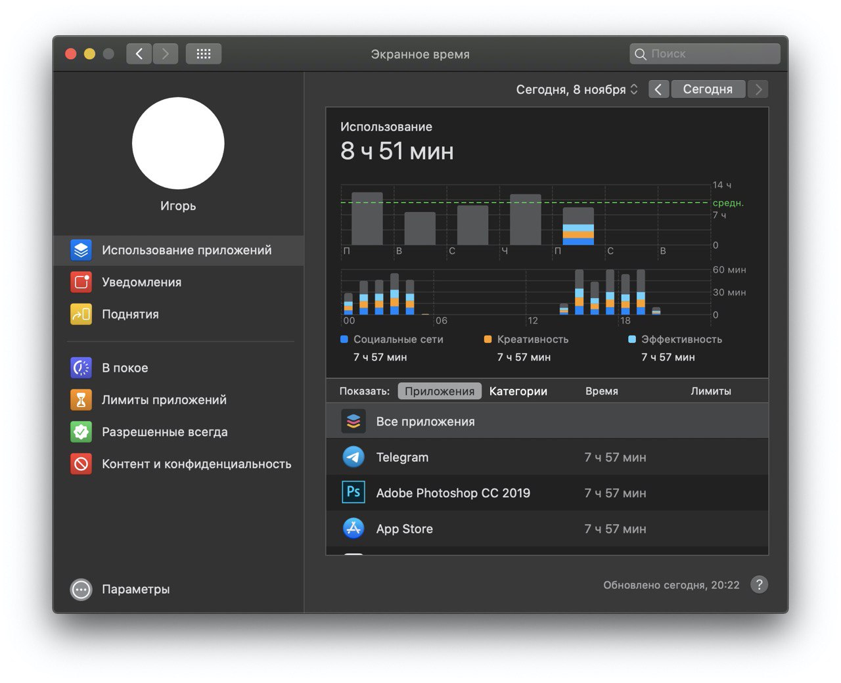Click the Время column header
841x683 pixels.
click(x=602, y=391)
